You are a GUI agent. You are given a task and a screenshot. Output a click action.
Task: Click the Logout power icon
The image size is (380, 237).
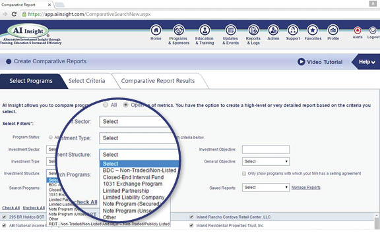pyautogui.click(x=373, y=30)
